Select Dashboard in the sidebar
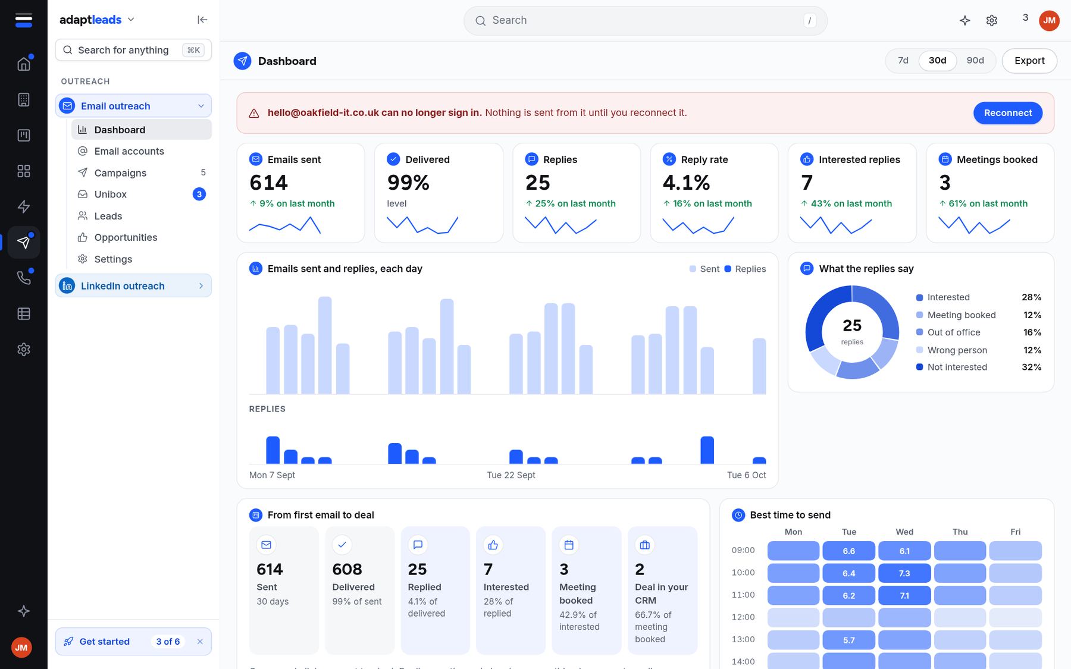1071x669 pixels. 141,130
